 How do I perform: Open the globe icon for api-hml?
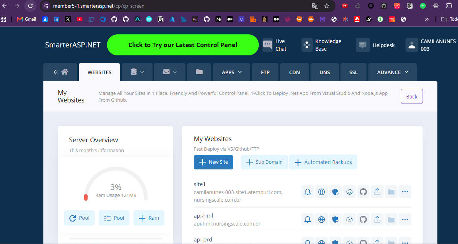(321, 219)
